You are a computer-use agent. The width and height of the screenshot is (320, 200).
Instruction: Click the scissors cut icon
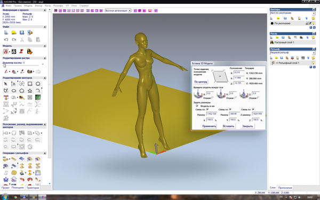(x=22, y=39)
